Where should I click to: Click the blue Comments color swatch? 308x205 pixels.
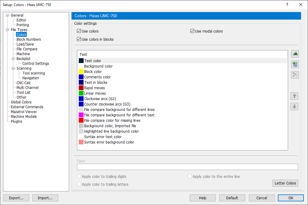pyautogui.click(x=81, y=77)
